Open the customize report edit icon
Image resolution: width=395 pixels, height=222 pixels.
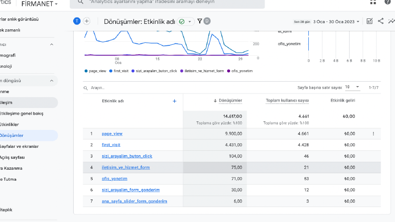tap(370, 21)
